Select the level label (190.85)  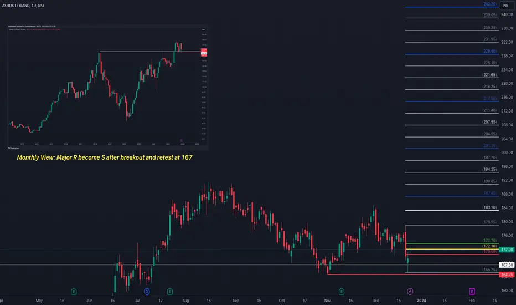coord(489,181)
